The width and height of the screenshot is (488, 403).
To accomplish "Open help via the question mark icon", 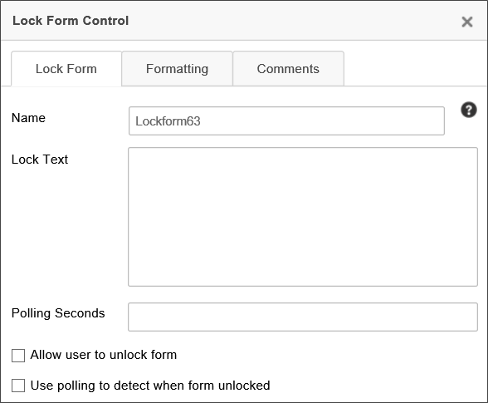I will 468,110.
